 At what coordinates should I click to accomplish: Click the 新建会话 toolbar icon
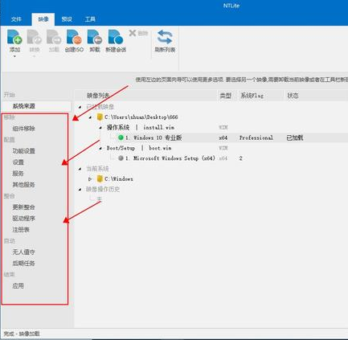116,37
